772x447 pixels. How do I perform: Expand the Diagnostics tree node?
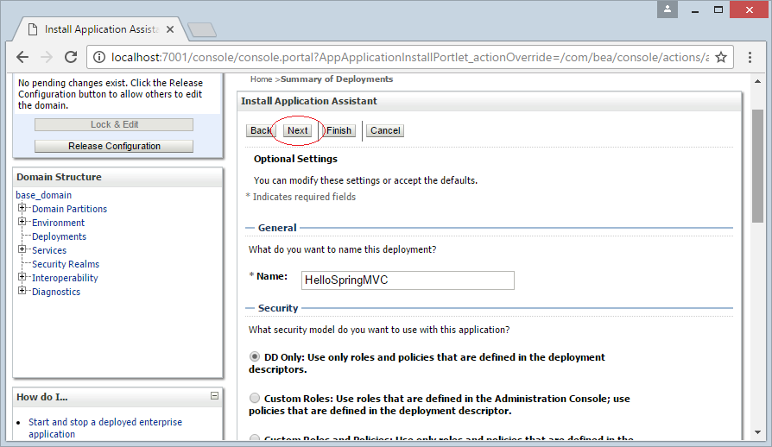[22, 291]
